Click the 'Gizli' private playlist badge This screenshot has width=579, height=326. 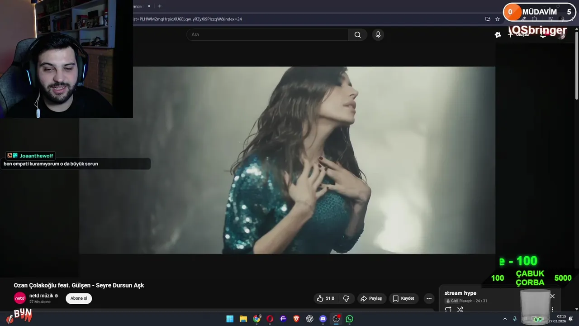tap(452, 301)
